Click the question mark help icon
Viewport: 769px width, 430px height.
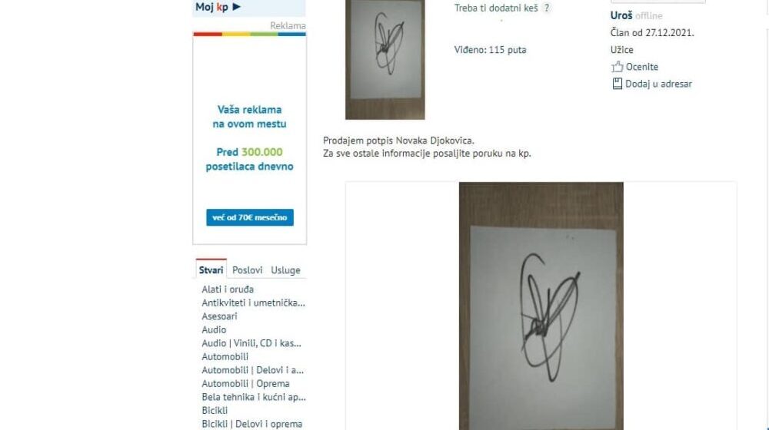547,8
